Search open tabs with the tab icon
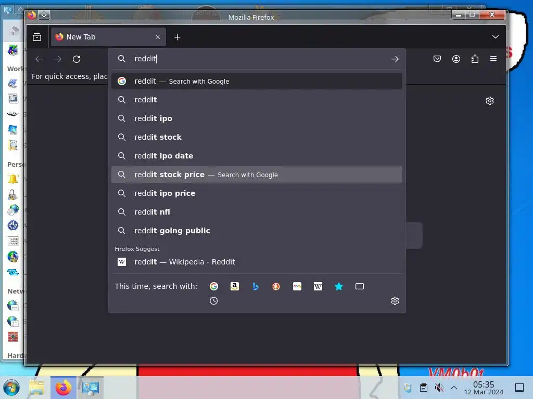The image size is (533, 399). 360,286
